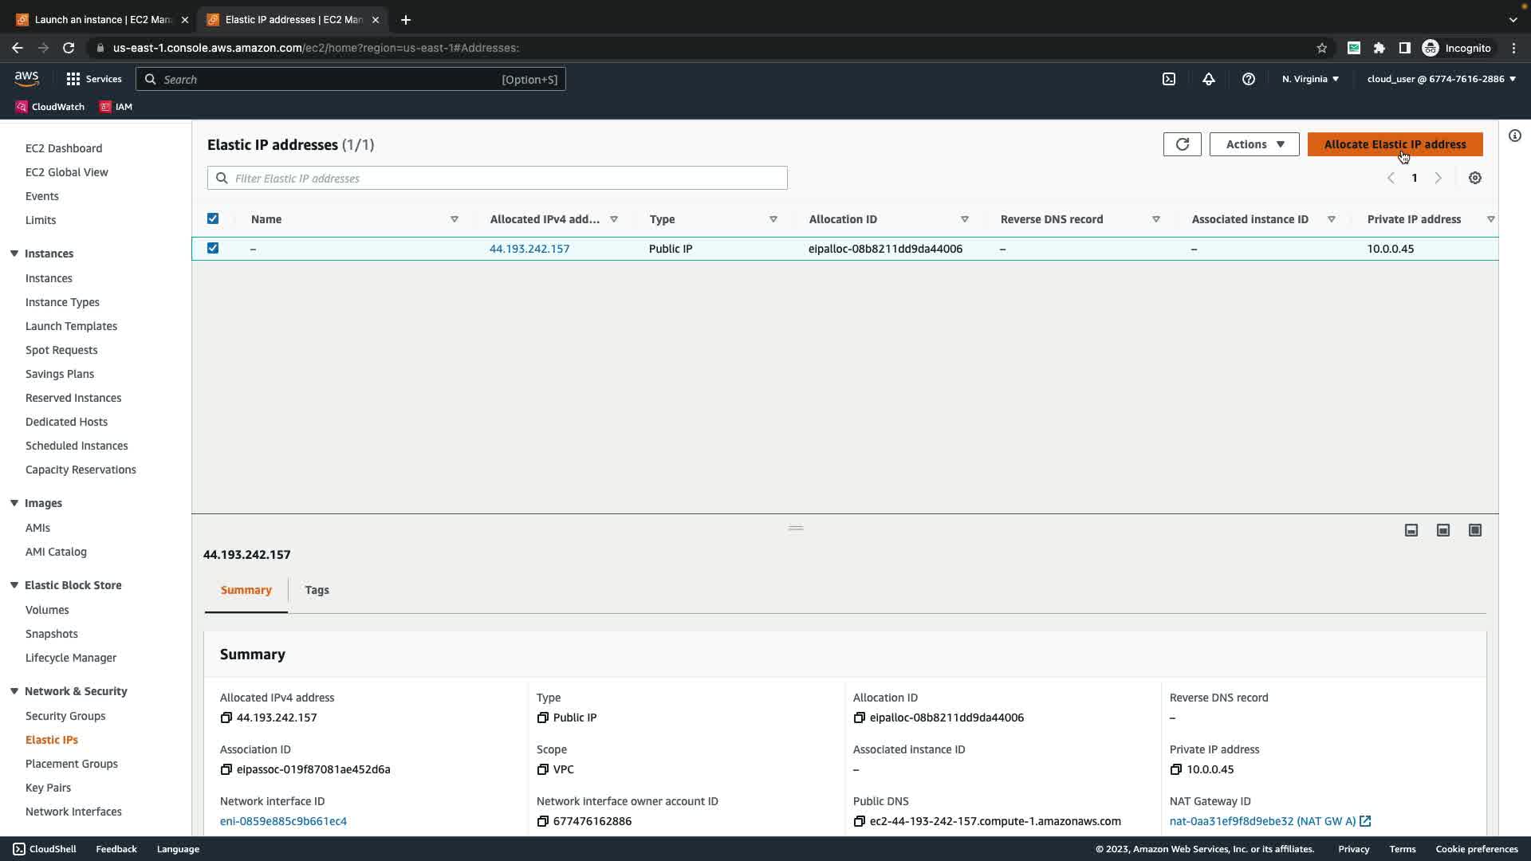Collapse the Instances sidebar section
Image resolution: width=1531 pixels, height=861 pixels.
coord(14,254)
